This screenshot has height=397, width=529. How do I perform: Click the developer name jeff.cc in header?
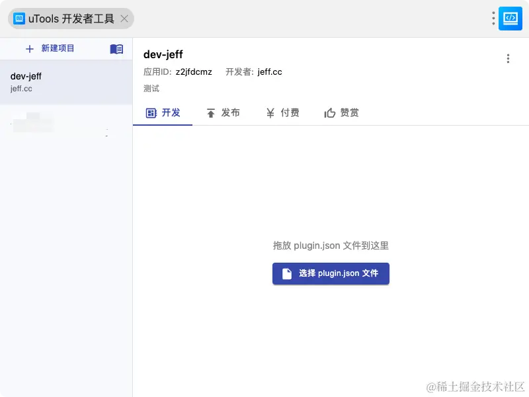[x=270, y=72]
